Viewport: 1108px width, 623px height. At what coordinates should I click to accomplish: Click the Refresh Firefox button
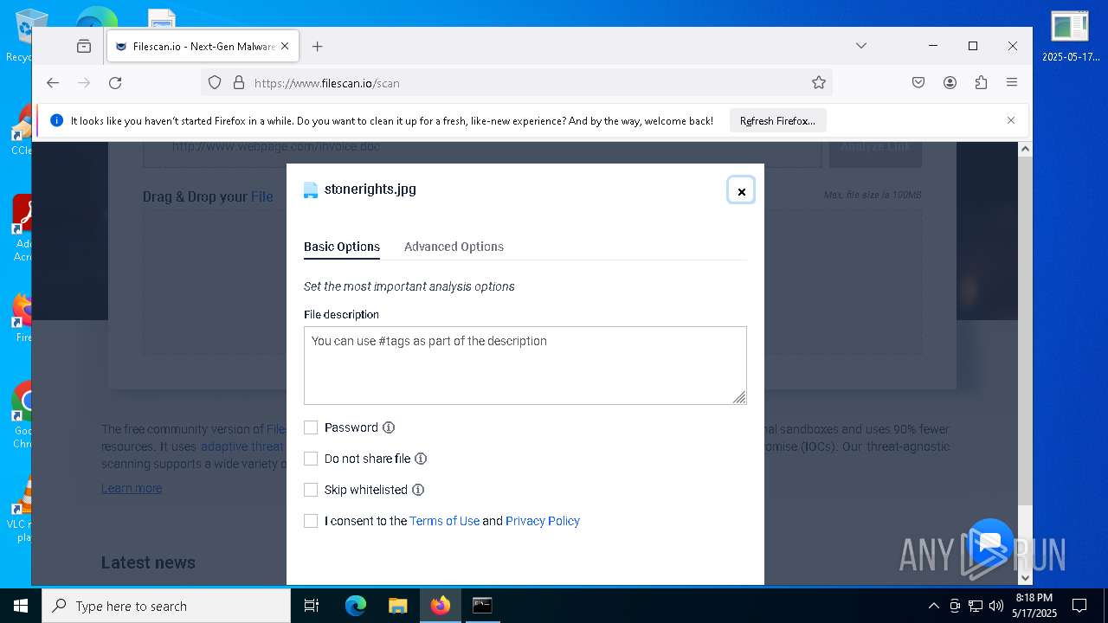(x=777, y=121)
